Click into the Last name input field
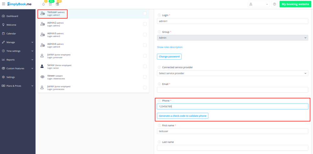Viewport: 313px width, 154px height. click(232, 148)
